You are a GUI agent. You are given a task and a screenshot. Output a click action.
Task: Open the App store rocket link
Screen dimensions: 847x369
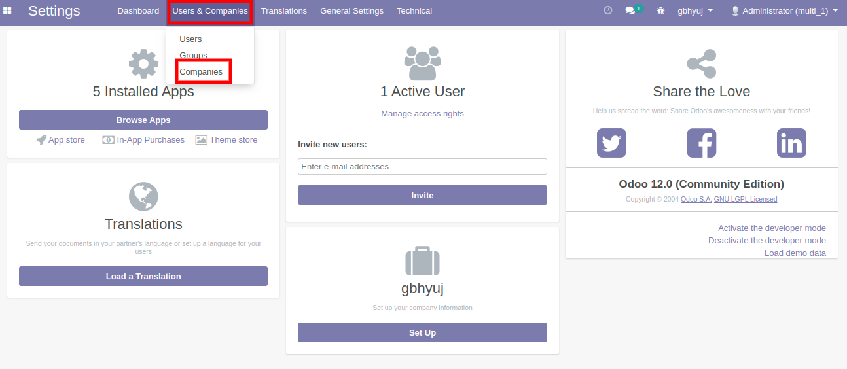pos(61,140)
